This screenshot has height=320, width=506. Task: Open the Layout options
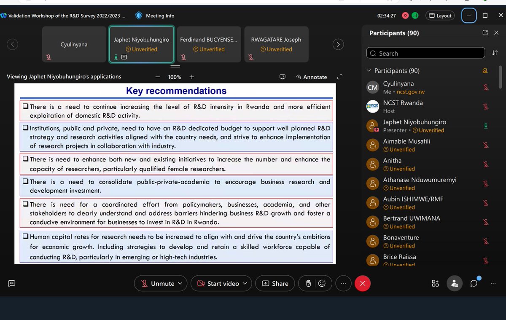click(440, 16)
